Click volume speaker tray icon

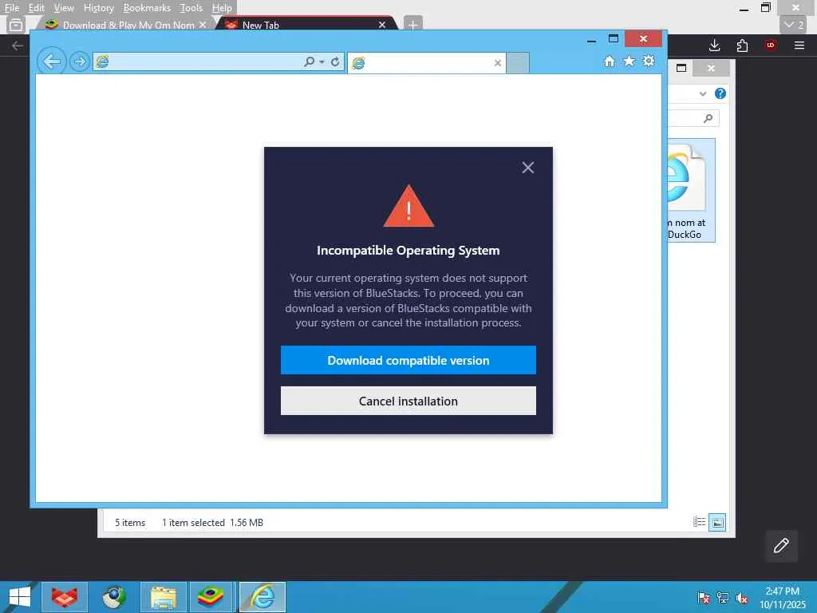pos(742,597)
